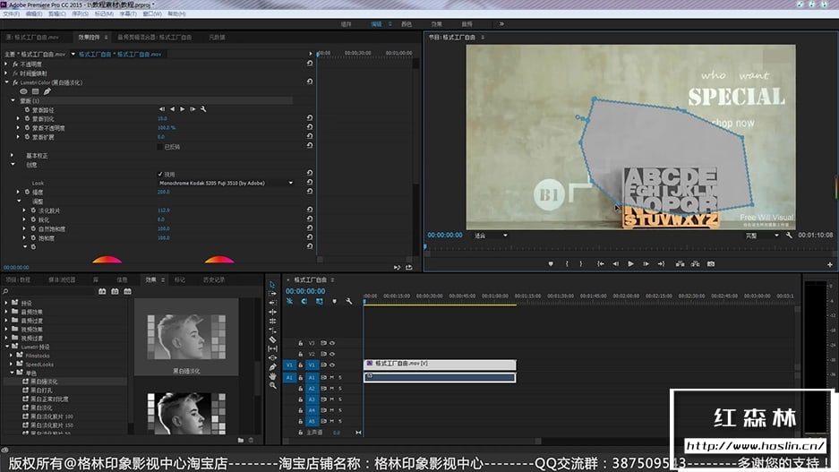Select the Slide tool
The width and height of the screenshot is (839, 472).
pyautogui.click(x=272, y=357)
